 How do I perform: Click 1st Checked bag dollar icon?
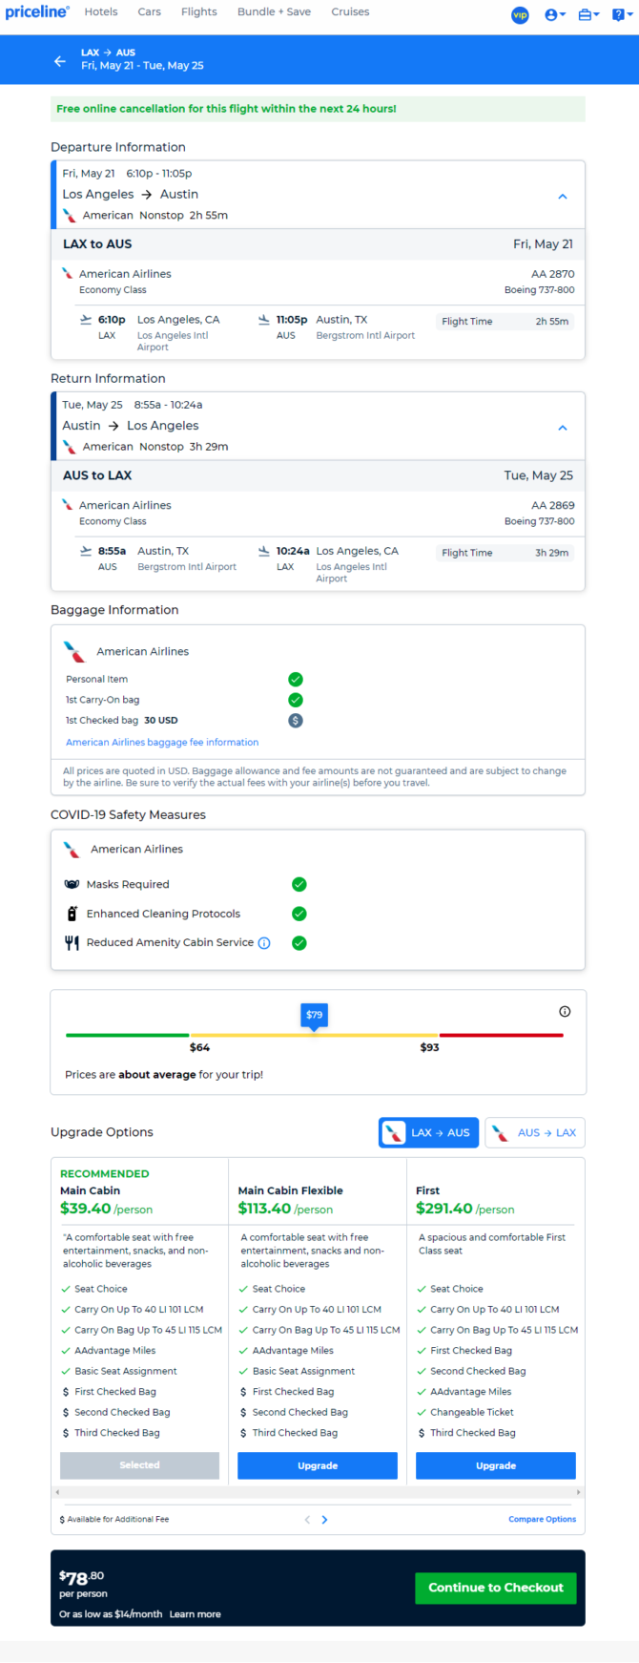point(296,720)
